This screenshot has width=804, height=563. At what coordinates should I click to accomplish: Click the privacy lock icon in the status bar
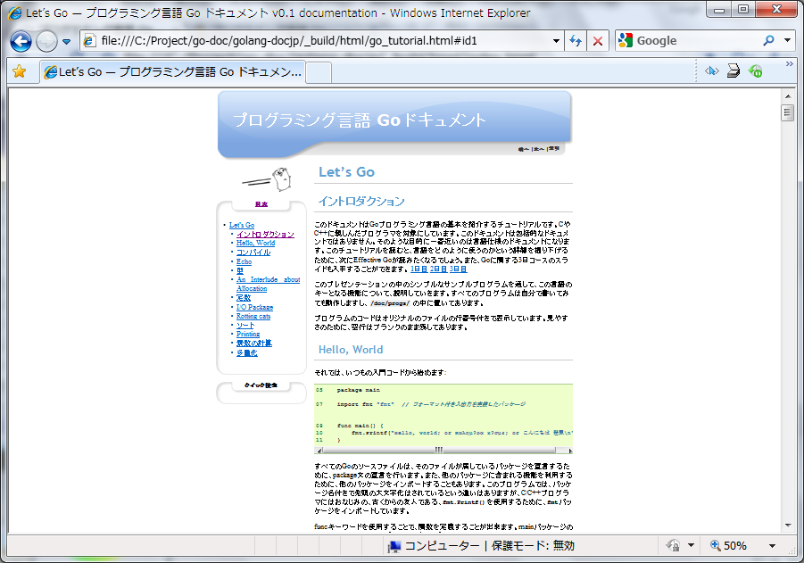[x=673, y=545]
